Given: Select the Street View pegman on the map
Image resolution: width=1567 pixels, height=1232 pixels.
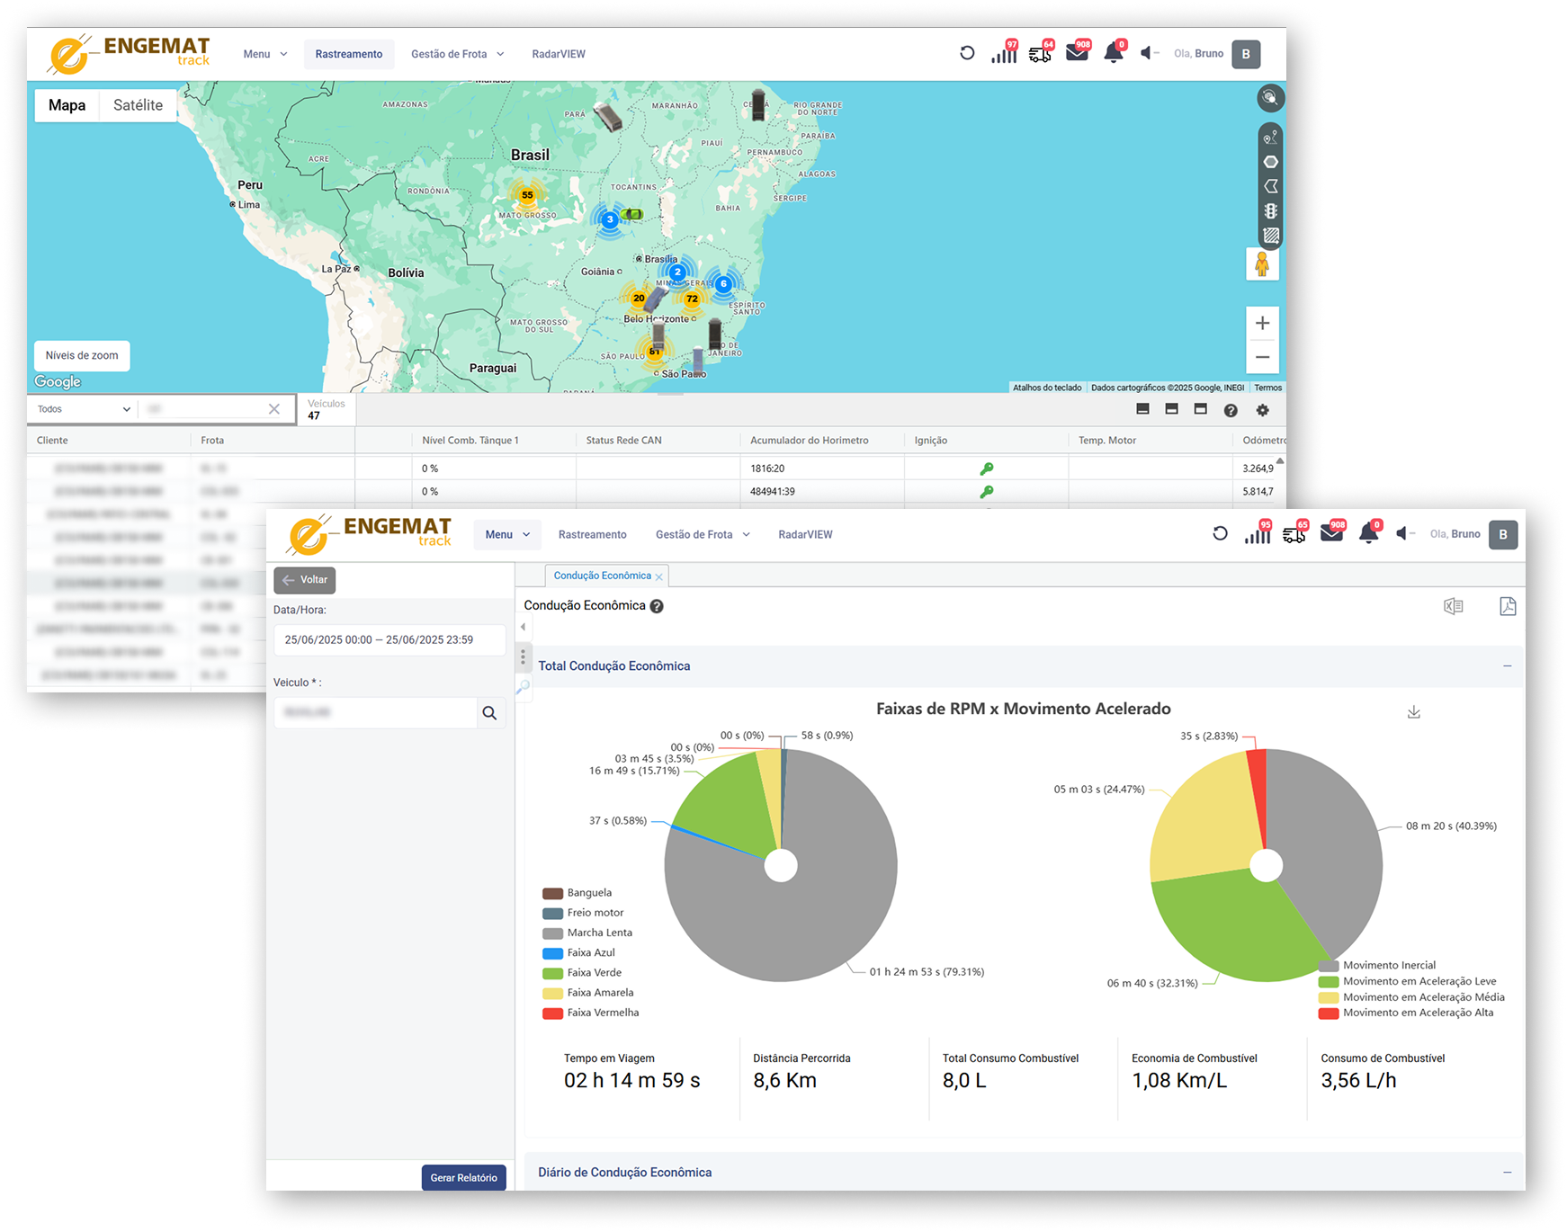Looking at the screenshot, I should 1262,264.
